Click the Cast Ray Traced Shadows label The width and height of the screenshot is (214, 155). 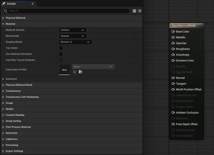[20, 60]
